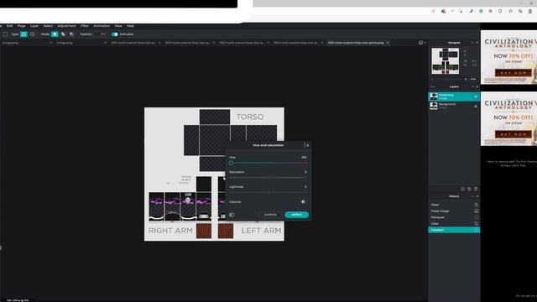Collapse the Navigate panel

click(472, 43)
